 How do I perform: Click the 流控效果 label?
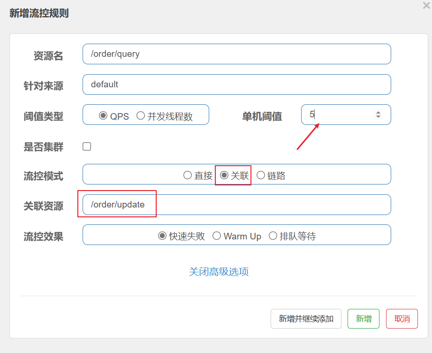pos(44,237)
